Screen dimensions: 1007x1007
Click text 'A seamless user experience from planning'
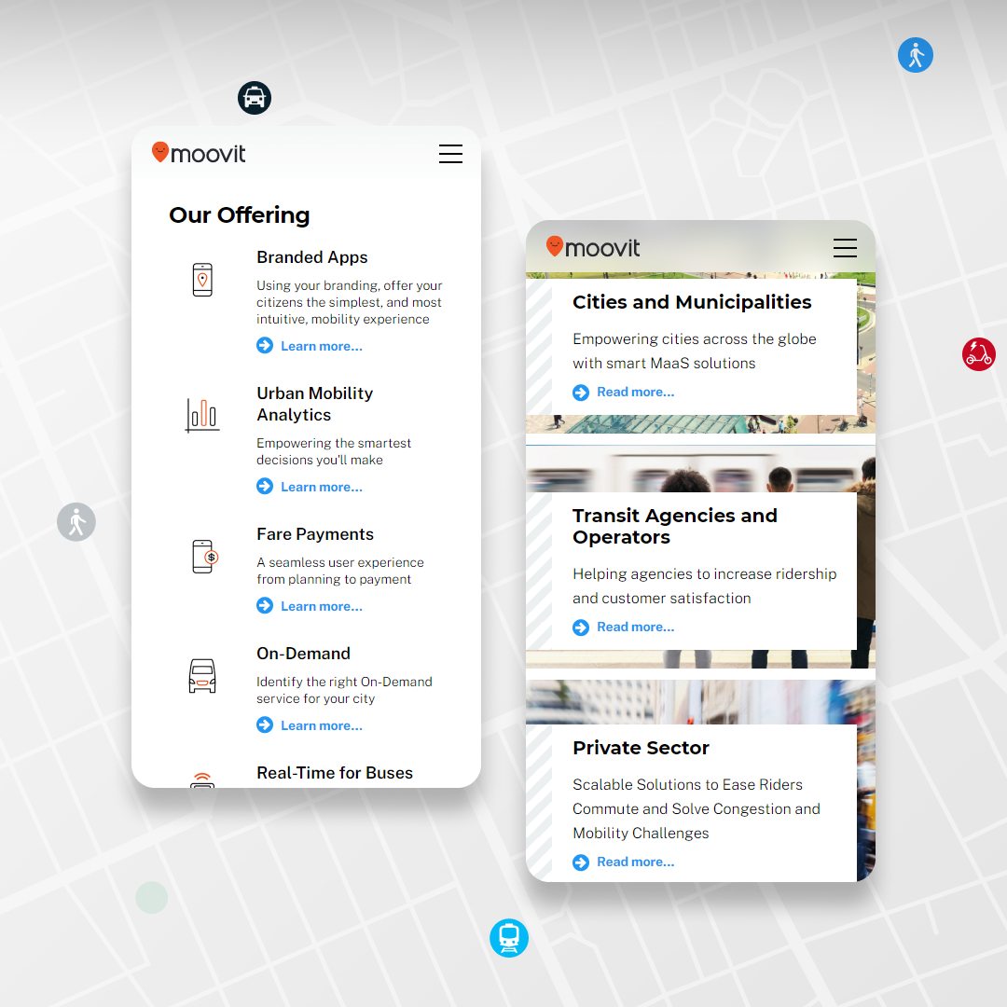coord(339,571)
